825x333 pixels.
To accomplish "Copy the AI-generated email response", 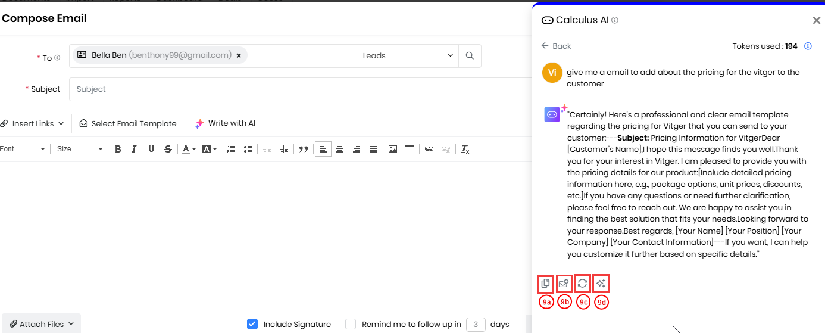I will tap(545, 284).
